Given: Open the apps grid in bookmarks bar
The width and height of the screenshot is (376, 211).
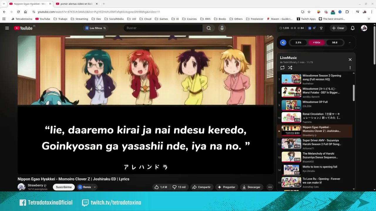Looking at the screenshot, I should (4, 19).
